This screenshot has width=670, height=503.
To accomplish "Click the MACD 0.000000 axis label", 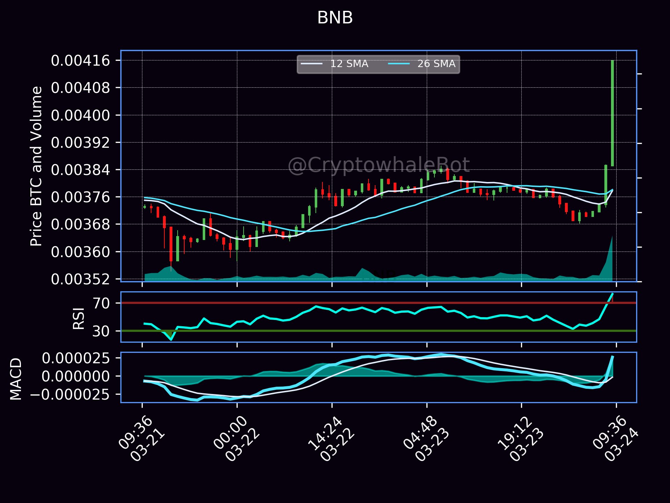I will tap(76, 377).
